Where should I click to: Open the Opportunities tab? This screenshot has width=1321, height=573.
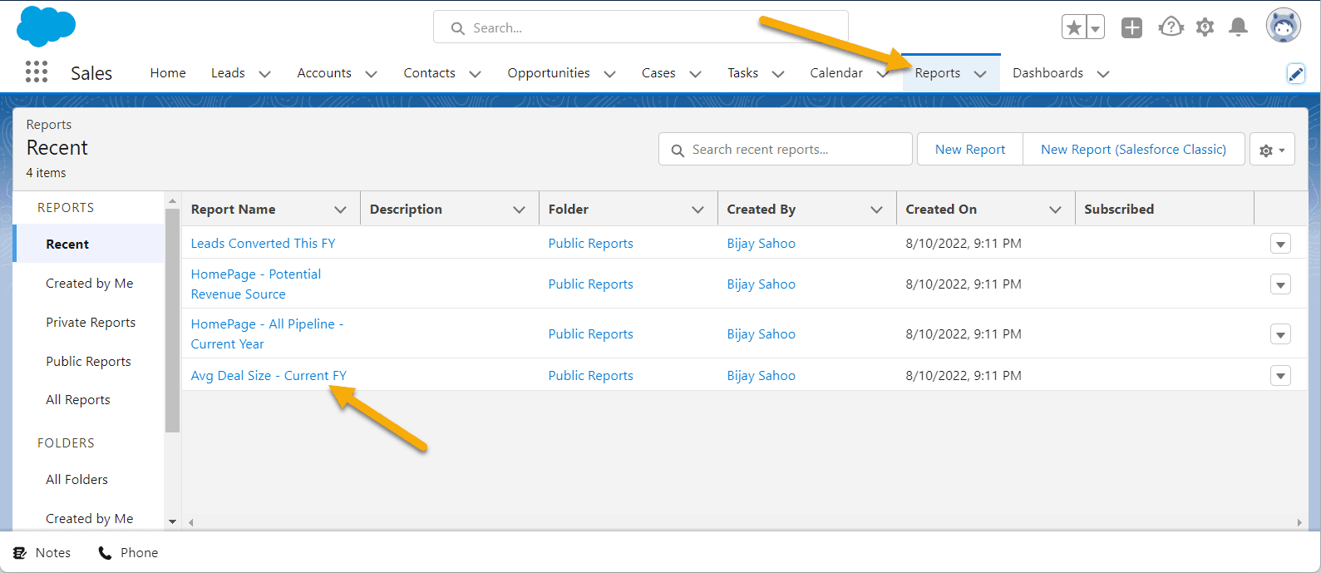click(x=549, y=73)
